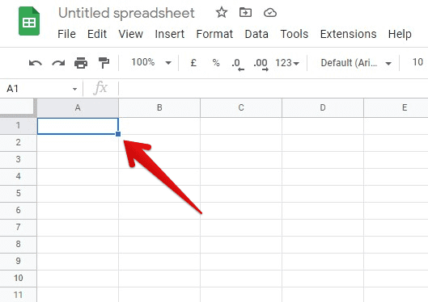Select row 1 header
Viewport: 428px width, 302px height.
(18, 125)
